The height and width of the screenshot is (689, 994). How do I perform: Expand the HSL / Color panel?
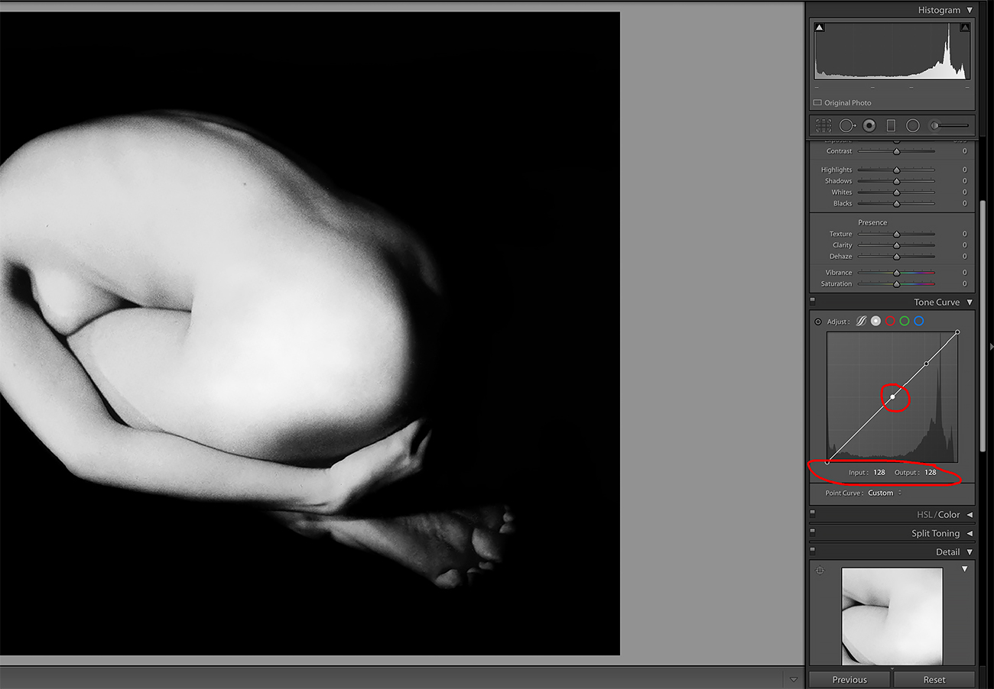pyautogui.click(x=970, y=515)
